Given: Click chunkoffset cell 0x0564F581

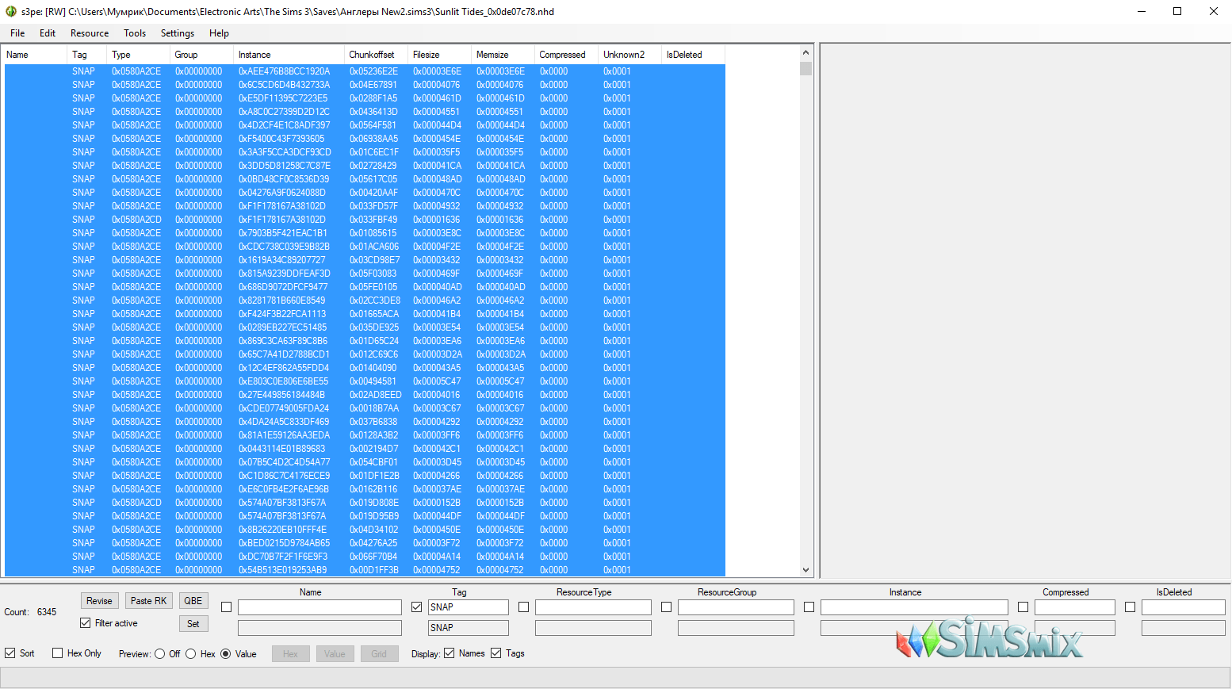Looking at the screenshot, I should coord(373,125).
